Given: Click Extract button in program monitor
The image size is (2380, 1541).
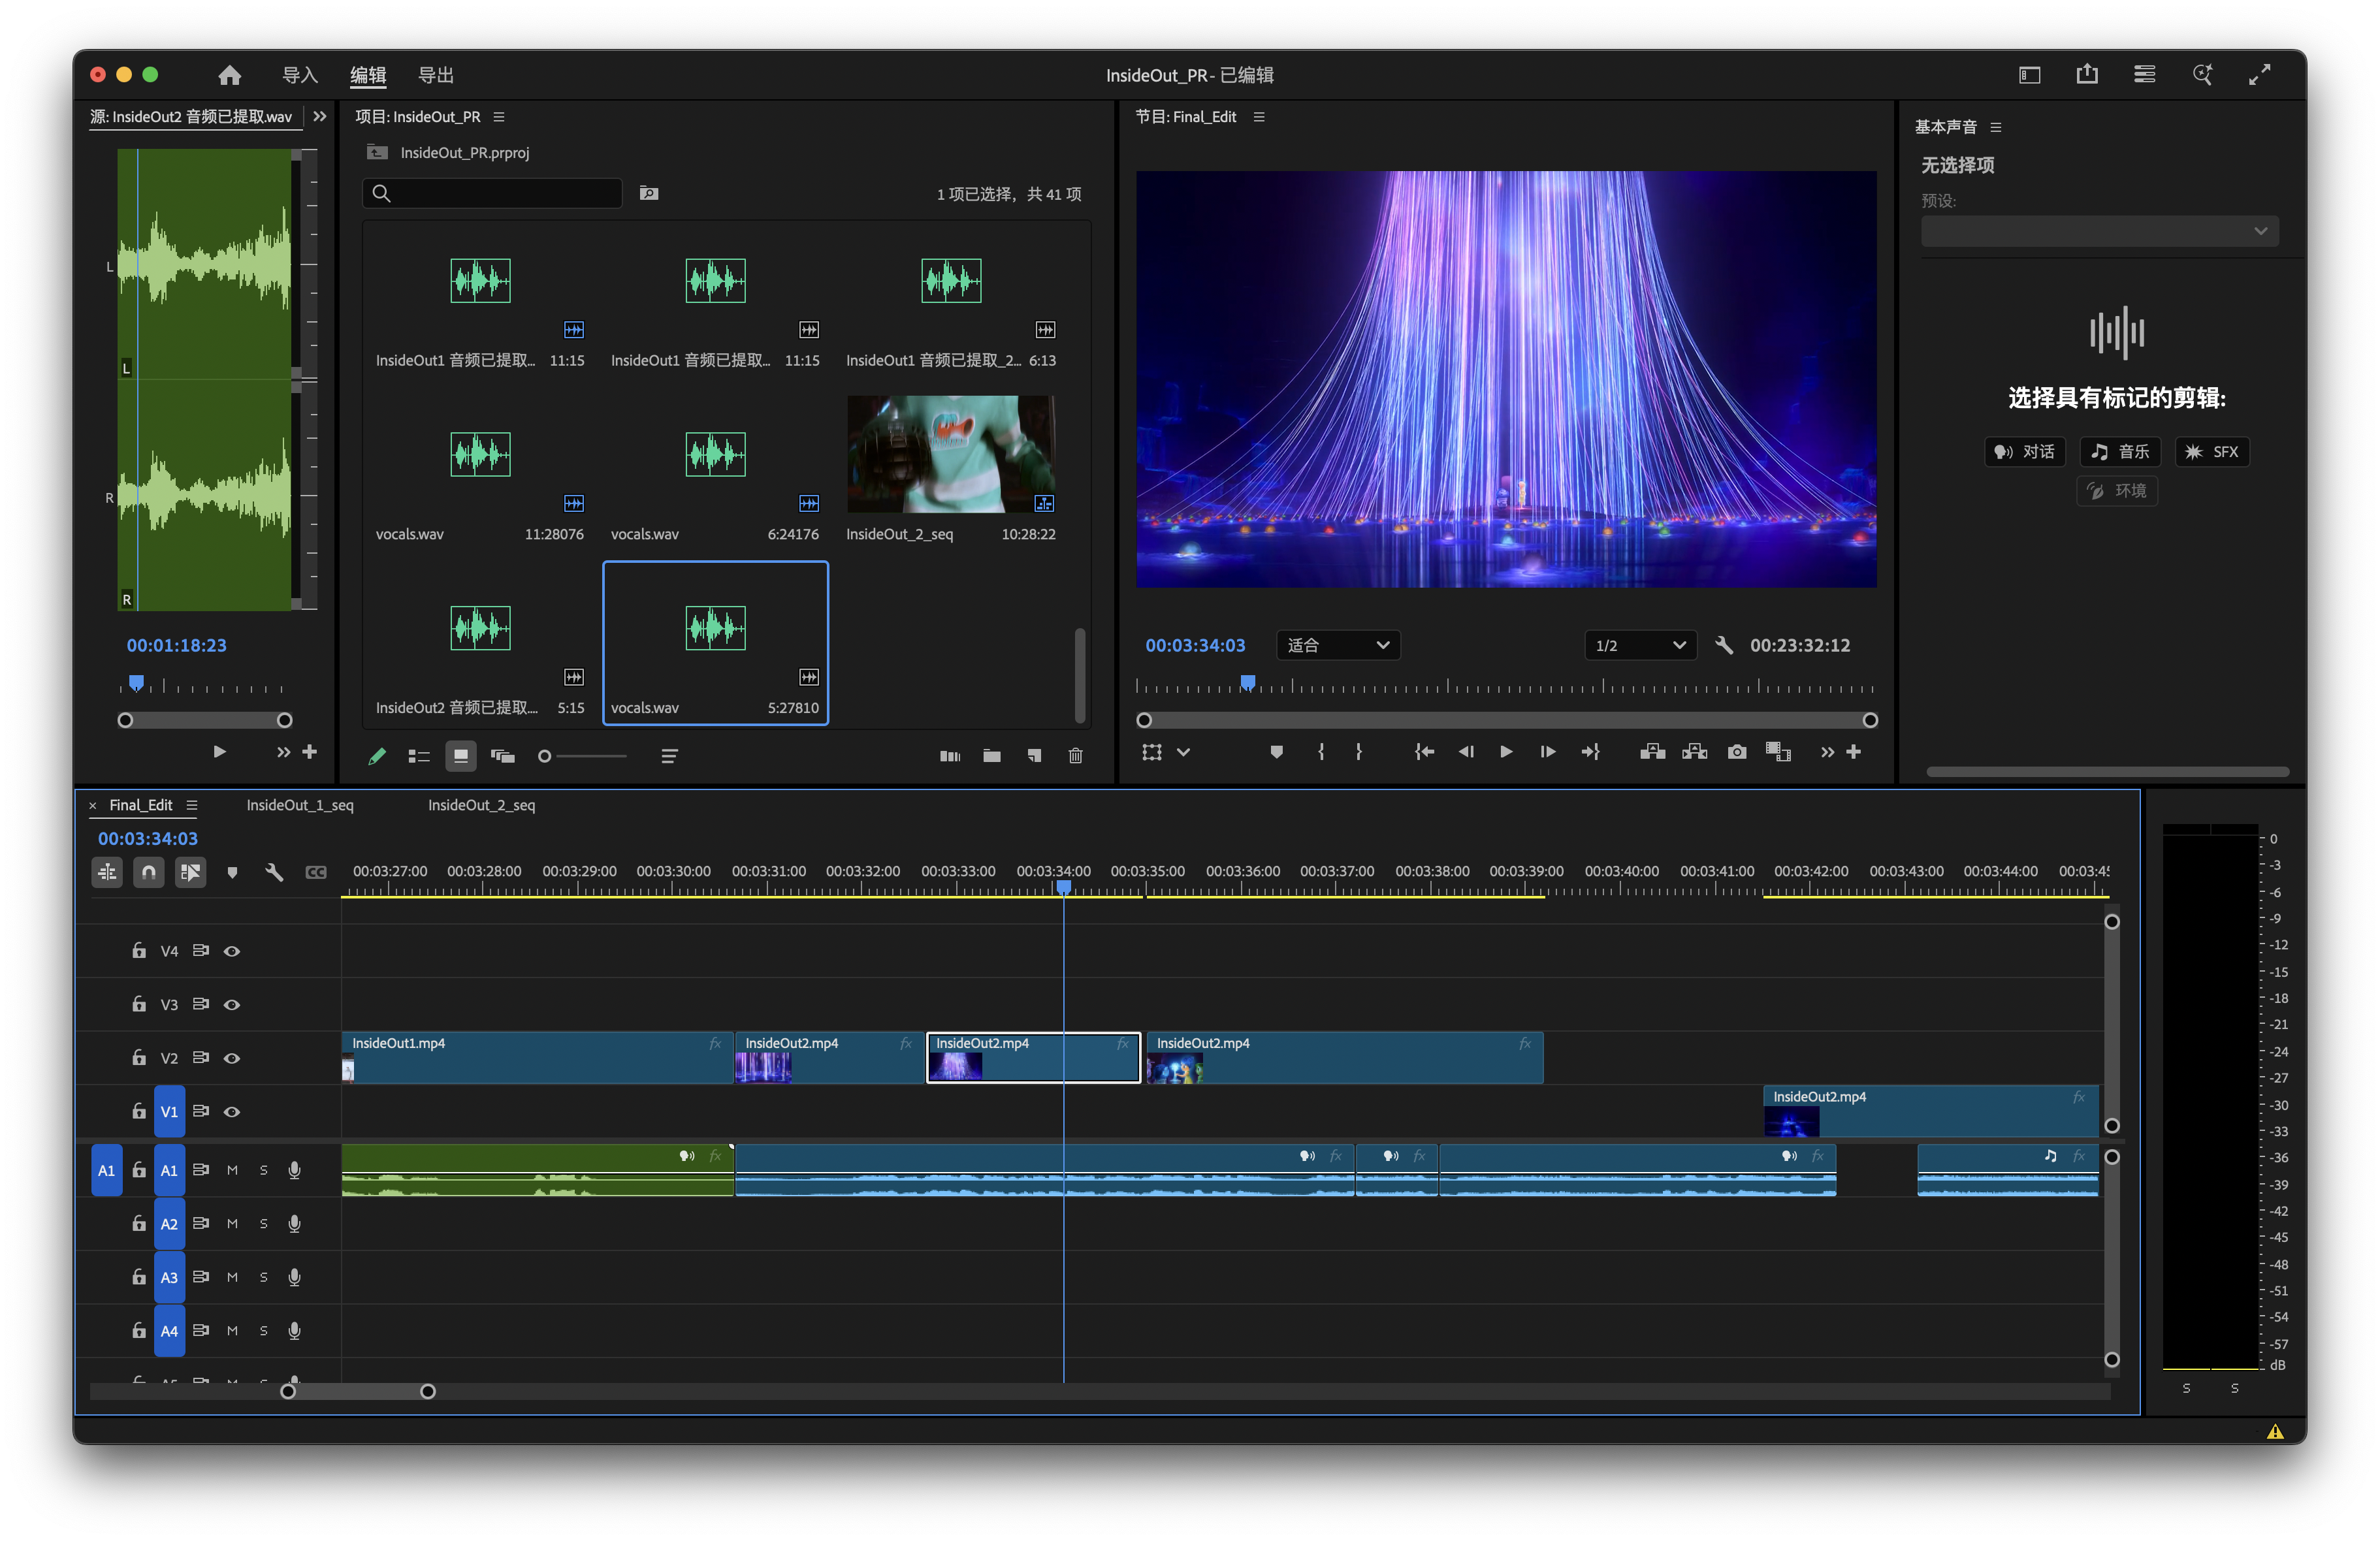Looking at the screenshot, I should (1694, 752).
